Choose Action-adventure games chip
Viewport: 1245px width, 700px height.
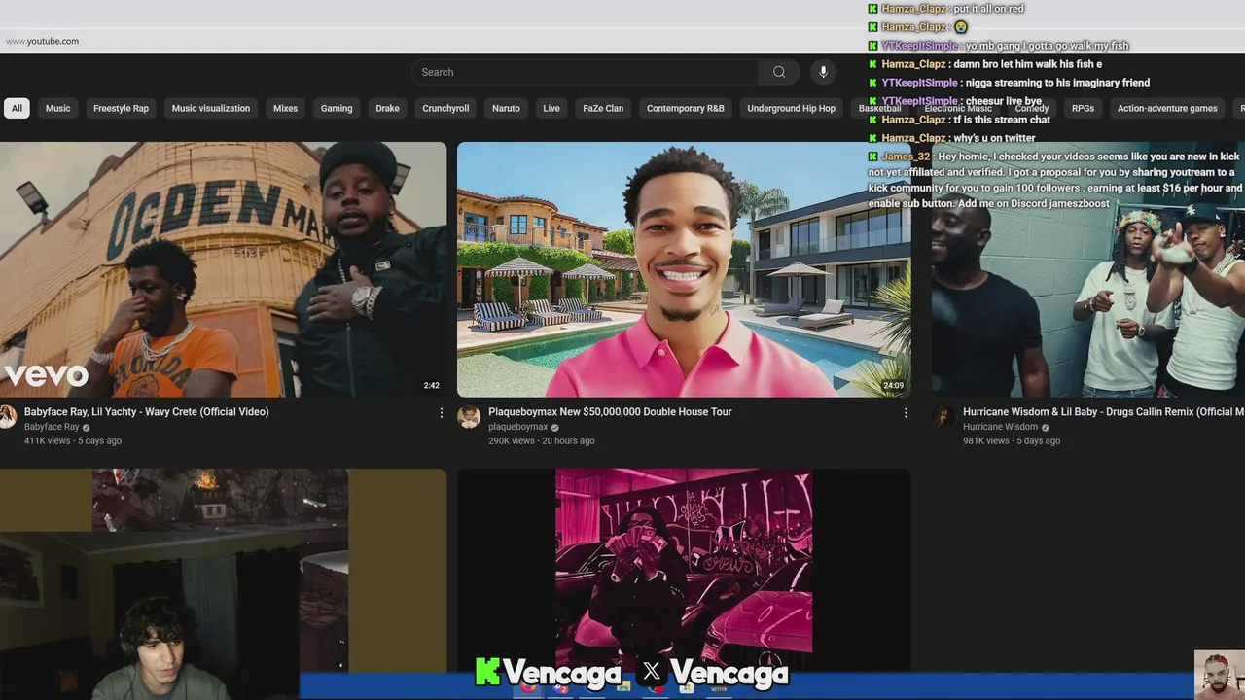pos(1167,109)
